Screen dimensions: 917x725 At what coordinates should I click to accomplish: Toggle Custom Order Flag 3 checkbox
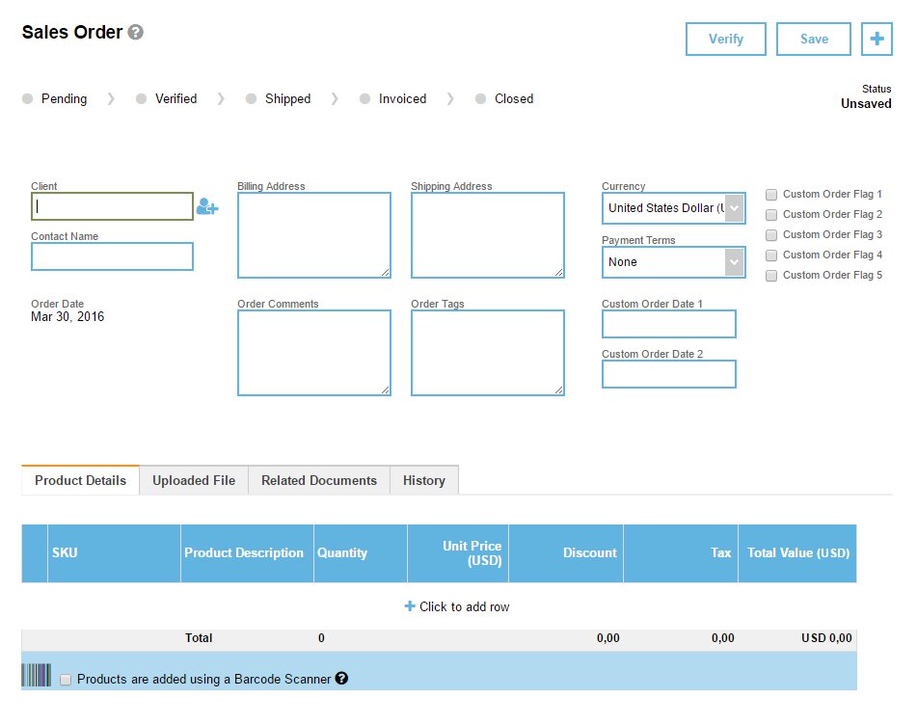coord(771,235)
